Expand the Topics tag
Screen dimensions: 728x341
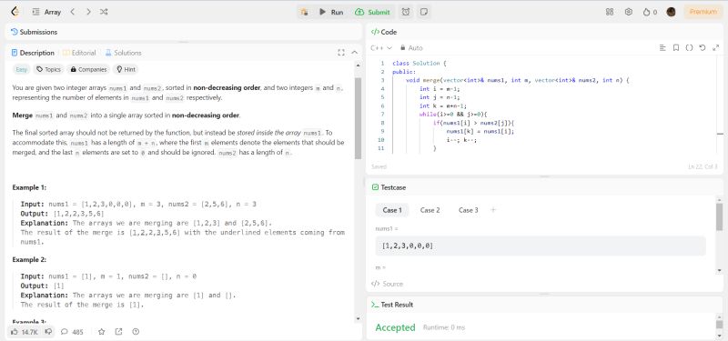point(49,70)
